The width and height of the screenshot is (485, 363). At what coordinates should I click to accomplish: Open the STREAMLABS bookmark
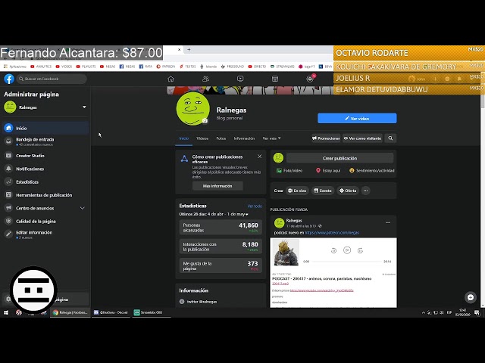click(x=283, y=67)
